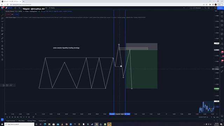The image size is (224, 126).
Task: Open File Explorer from the taskbar
Action: (x=49, y=124)
